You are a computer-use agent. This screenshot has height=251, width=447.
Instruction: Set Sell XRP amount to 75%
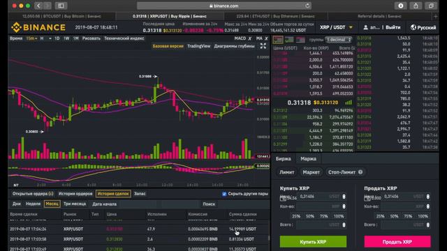click(x=408, y=216)
